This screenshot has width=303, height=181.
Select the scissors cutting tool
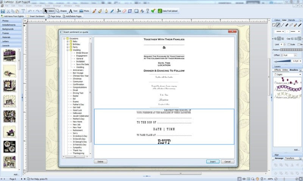point(119,11)
